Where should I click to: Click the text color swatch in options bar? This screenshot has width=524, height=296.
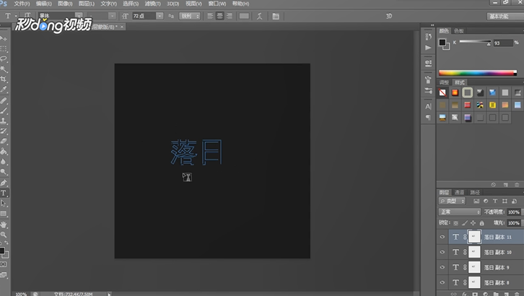[244, 16]
